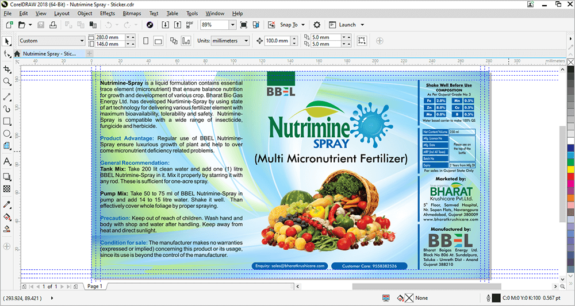Open the Welcome screen home button

pos(17,54)
